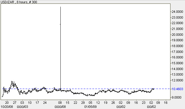Select the 24.0000 price axis label
The width and height of the screenshot is (185, 109).
click(177, 12)
